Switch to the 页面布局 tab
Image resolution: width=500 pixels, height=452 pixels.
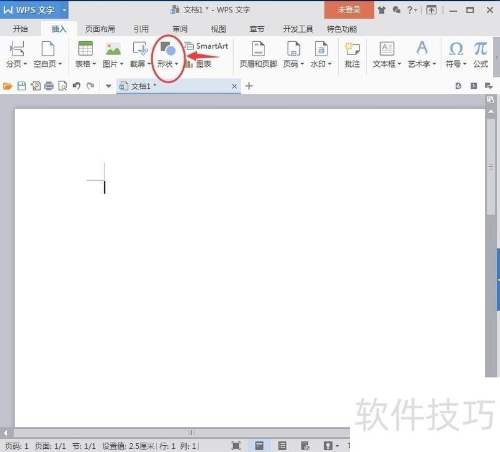tap(100, 29)
